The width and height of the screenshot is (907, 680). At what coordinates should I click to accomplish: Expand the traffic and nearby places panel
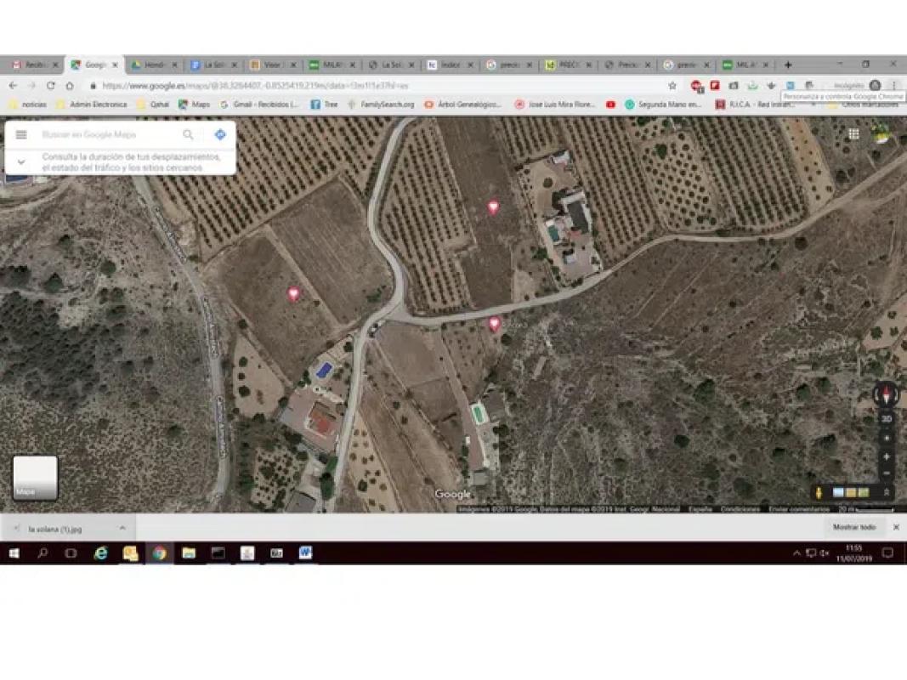(21, 162)
